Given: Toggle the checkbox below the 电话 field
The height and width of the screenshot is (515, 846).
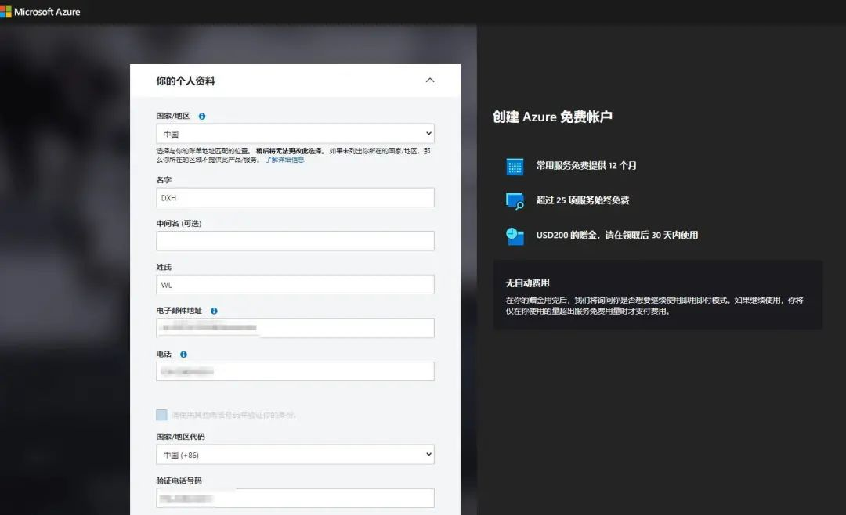Looking at the screenshot, I should tap(161, 415).
